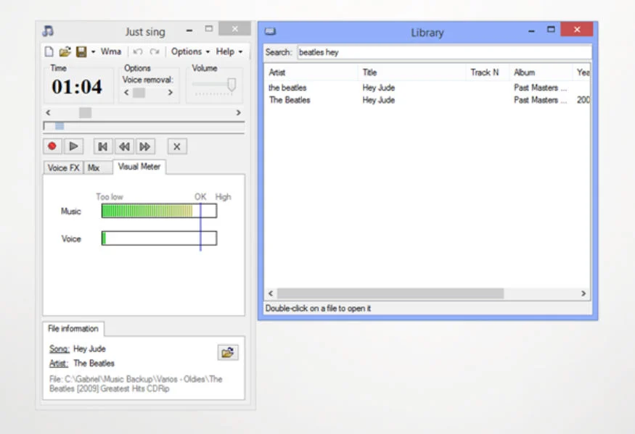635x434 pixels.
Task: Click the X button beside the playback controls
Action: 177,146
